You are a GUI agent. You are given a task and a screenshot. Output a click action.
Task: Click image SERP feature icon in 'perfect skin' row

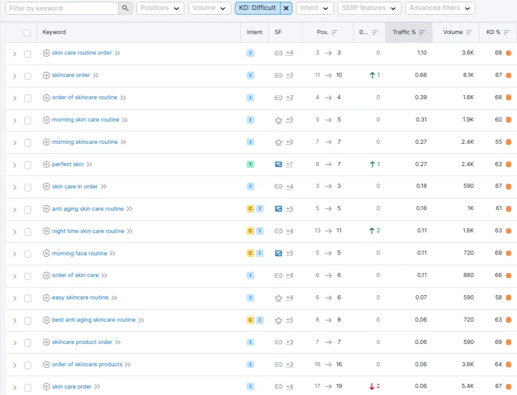tap(278, 164)
